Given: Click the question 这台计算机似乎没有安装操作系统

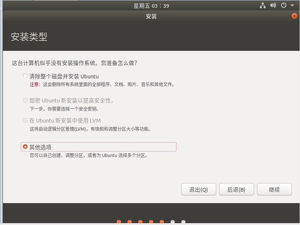Looking at the screenshot, I should click(75, 63).
